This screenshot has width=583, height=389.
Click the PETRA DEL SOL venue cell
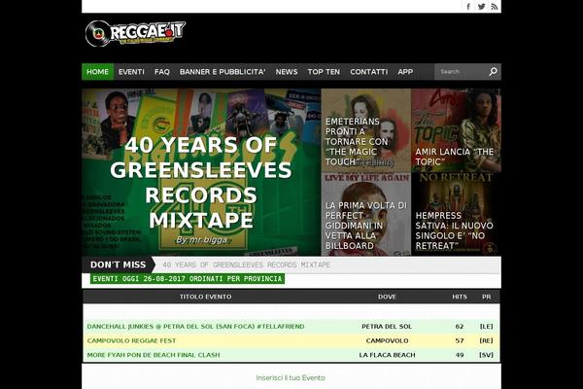point(387,327)
